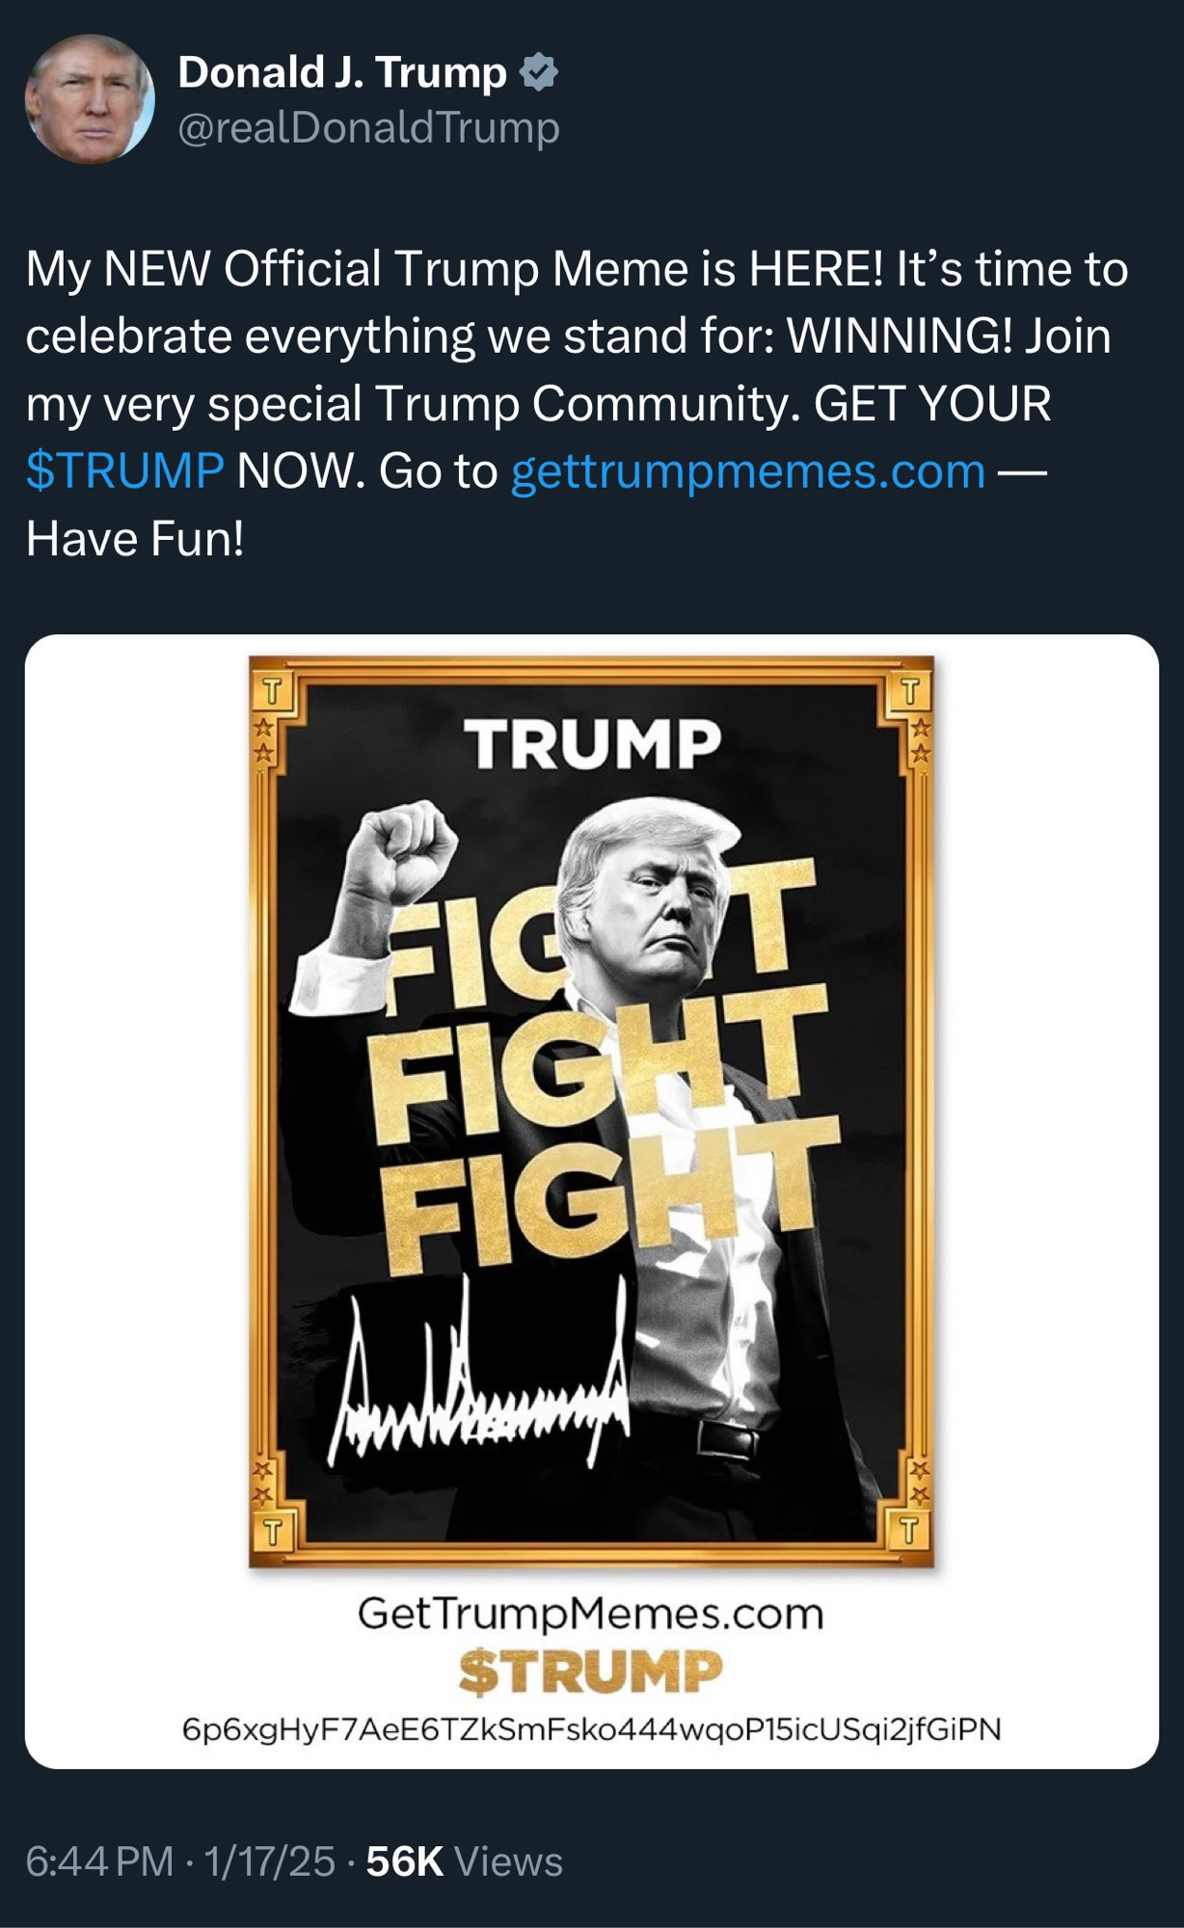
Task: Click the 6:44 PM timestamp
Action: coord(99,1861)
